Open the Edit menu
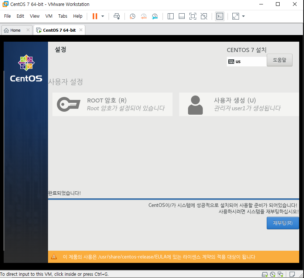 click(x=20, y=16)
